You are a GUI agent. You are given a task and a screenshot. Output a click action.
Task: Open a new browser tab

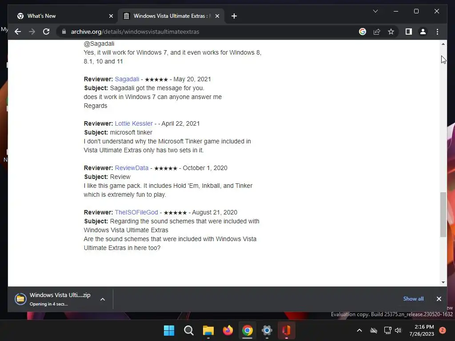click(234, 16)
